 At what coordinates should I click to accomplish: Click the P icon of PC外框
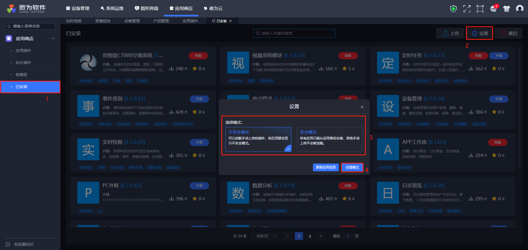tap(88, 193)
